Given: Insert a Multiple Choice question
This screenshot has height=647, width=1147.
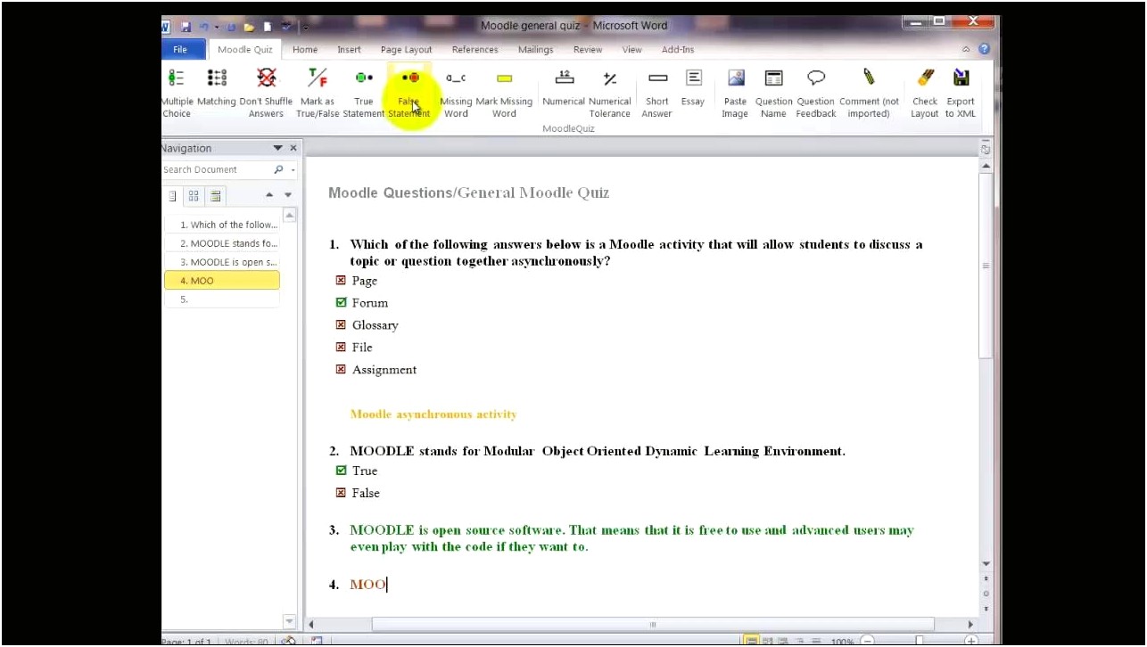Looking at the screenshot, I should (x=177, y=93).
